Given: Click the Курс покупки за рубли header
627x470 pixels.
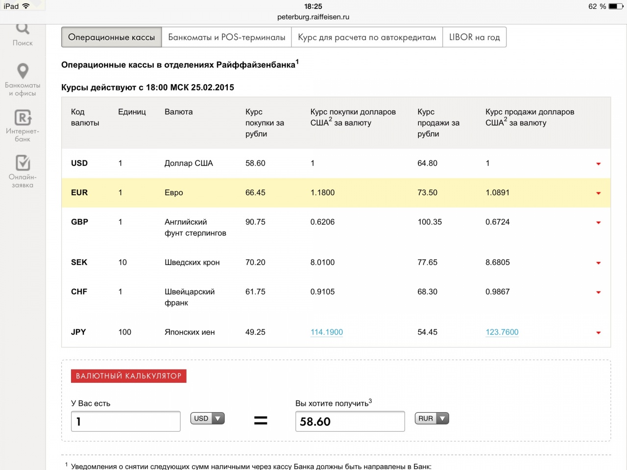Looking at the screenshot, I should coord(265,123).
